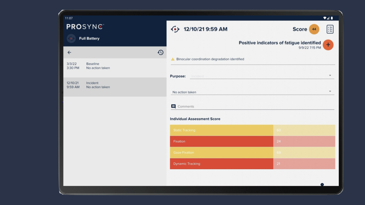Image resolution: width=365 pixels, height=205 pixels.
Task: Click the Fixation value 24
Action: (279, 141)
